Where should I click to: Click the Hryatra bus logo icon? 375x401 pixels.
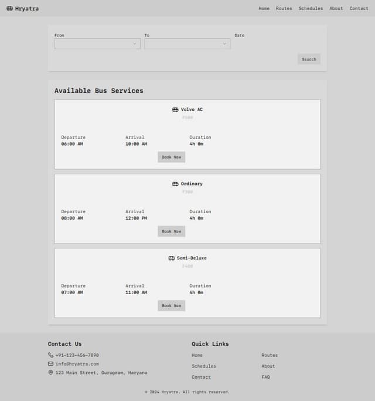coord(9,8)
